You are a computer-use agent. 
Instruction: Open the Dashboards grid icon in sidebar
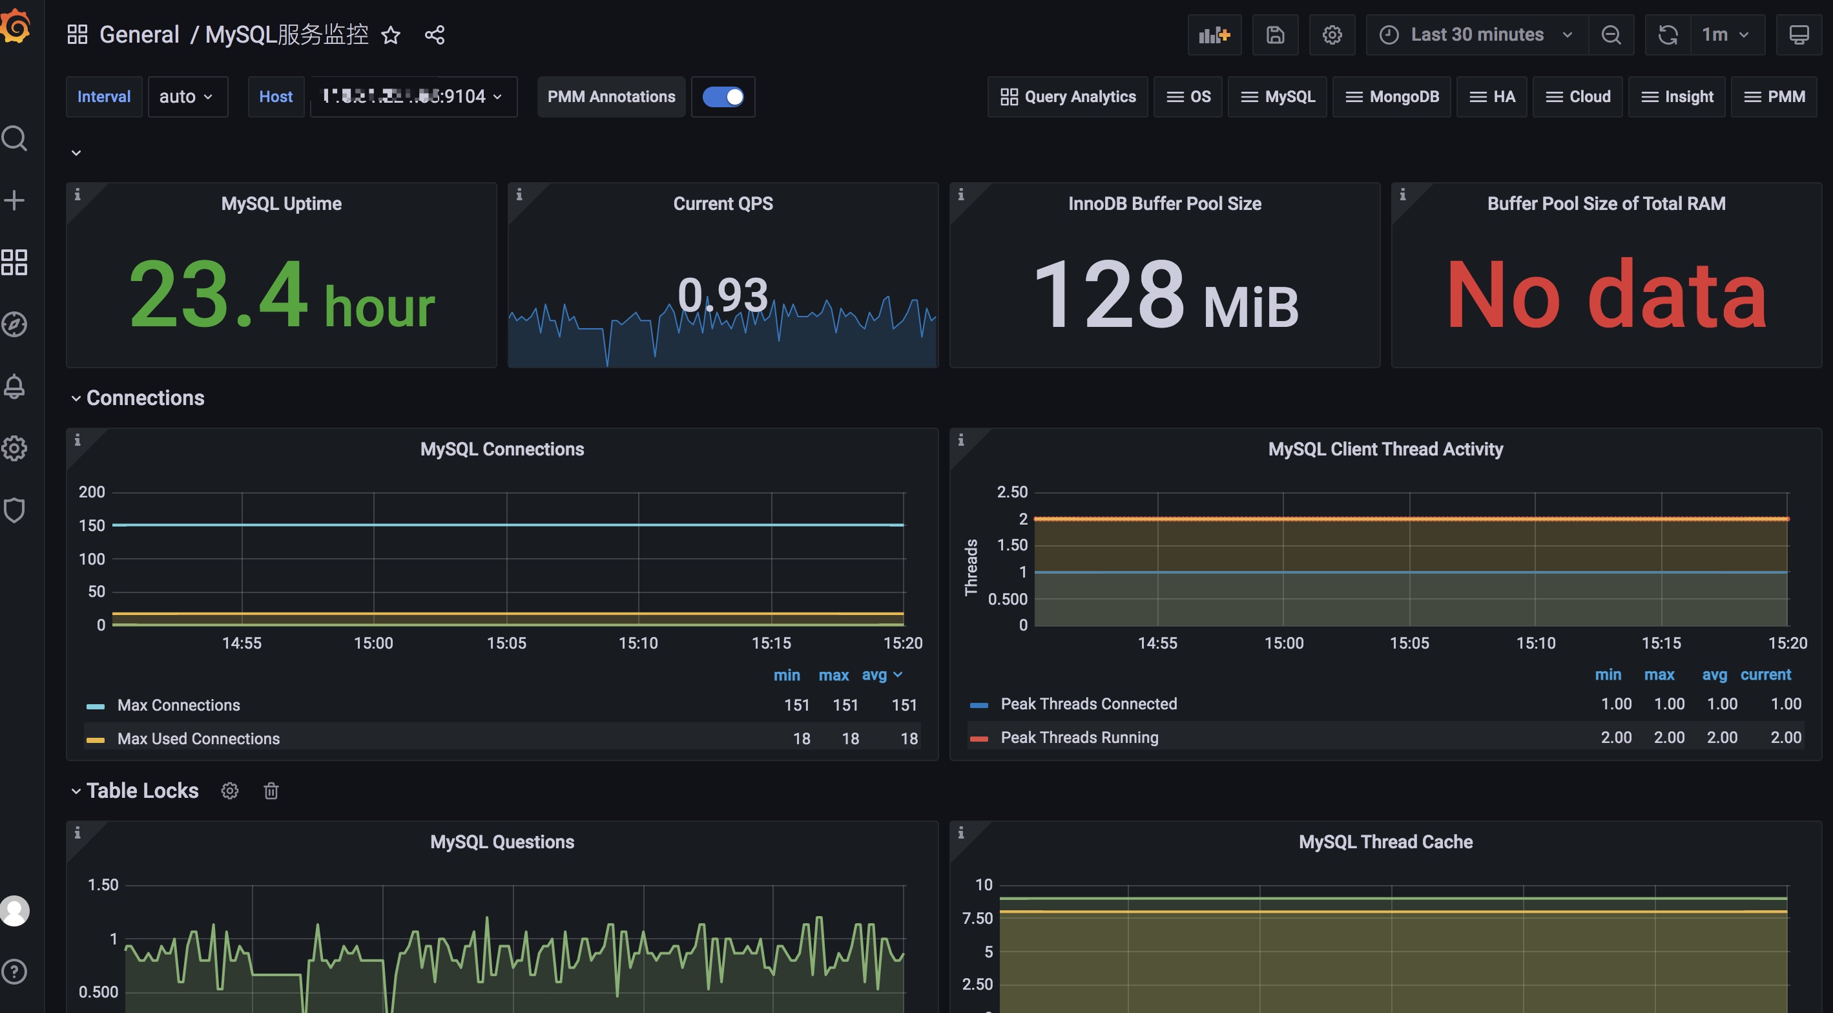tap(14, 262)
